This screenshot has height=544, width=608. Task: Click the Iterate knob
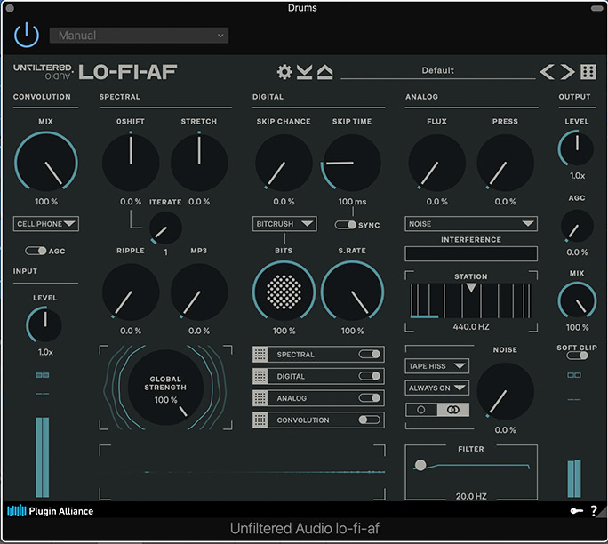(165, 228)
